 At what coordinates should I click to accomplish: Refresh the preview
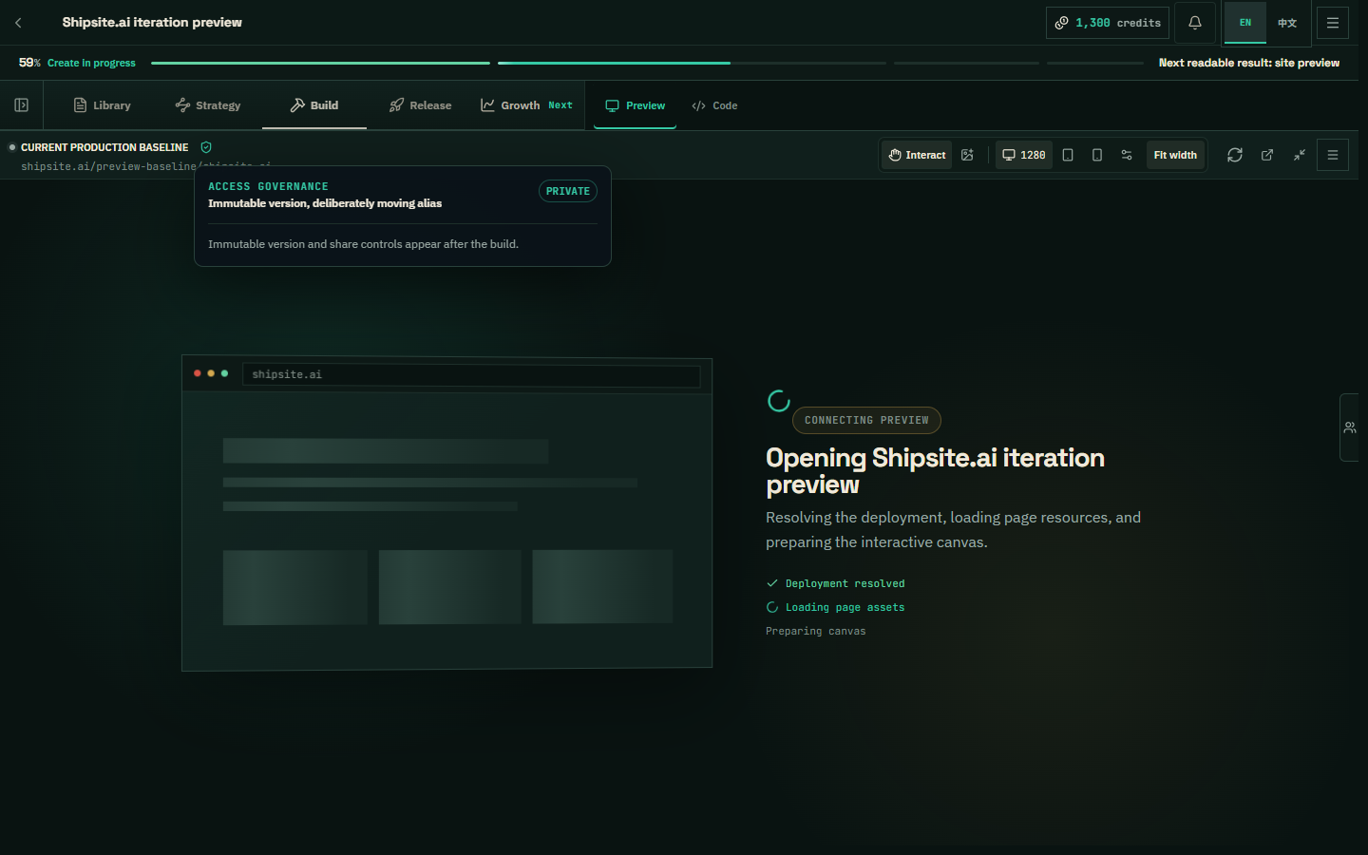click(1235, 155)
